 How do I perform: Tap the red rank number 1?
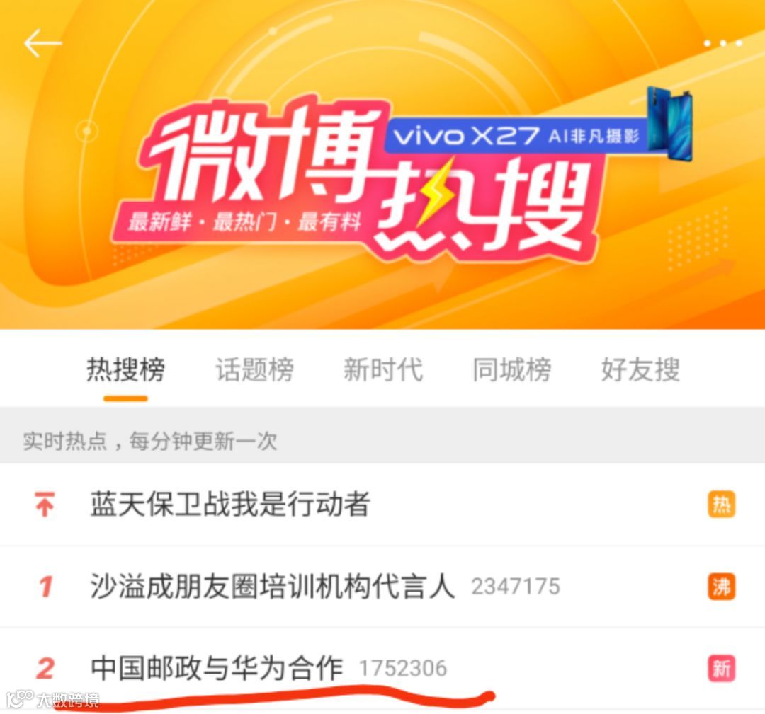click(45, 587)
